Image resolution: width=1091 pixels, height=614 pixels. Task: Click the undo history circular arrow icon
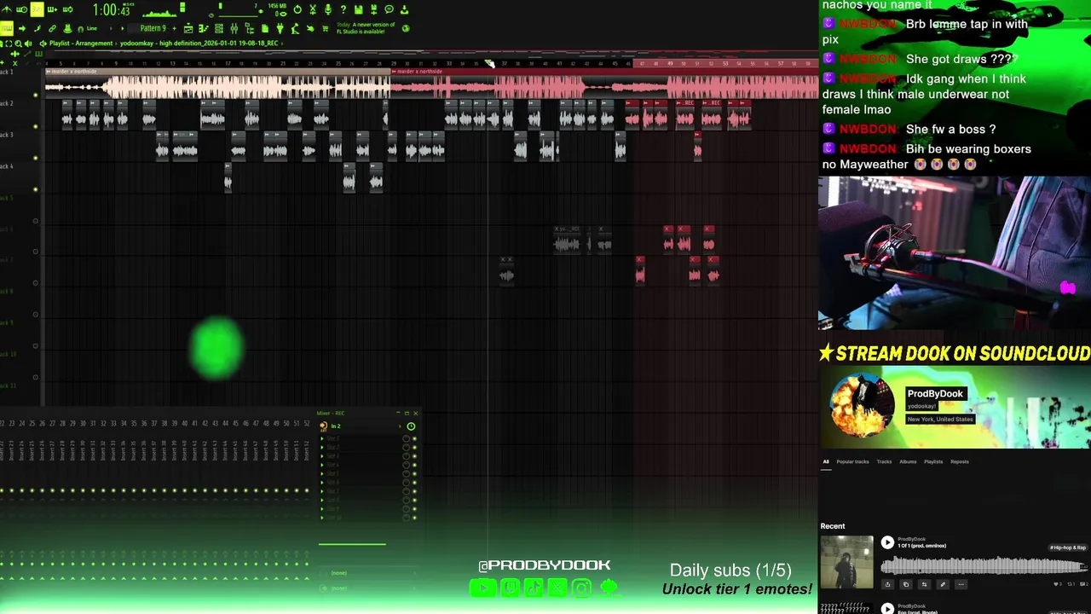(x=297, y=9)
